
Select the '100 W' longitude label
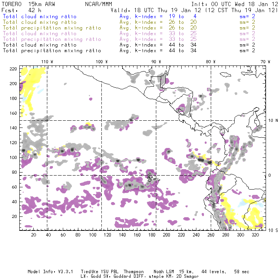(102, 62)
